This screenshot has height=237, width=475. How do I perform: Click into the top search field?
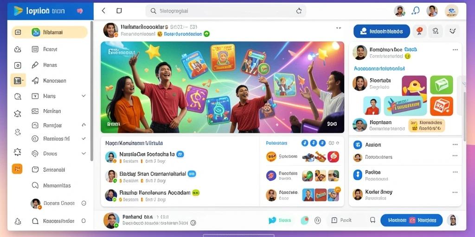pos(226,11)
